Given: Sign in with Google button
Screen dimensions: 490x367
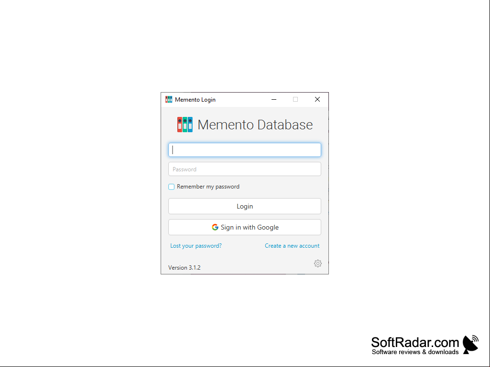Looking at the screenshot, I should click(x=245, y=227).
